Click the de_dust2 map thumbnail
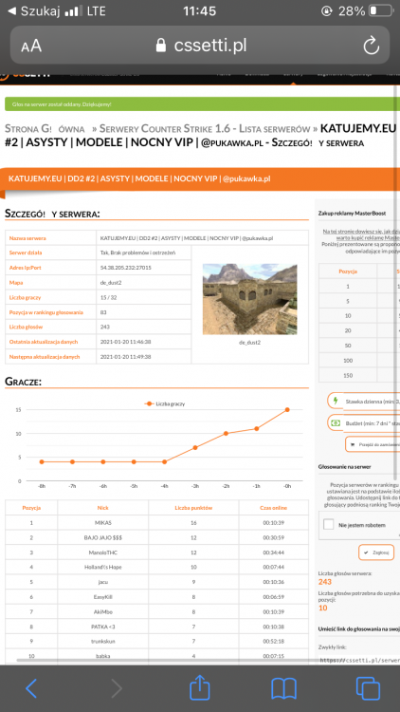Viewport: 400px width, 712px height. pos(249,299)
